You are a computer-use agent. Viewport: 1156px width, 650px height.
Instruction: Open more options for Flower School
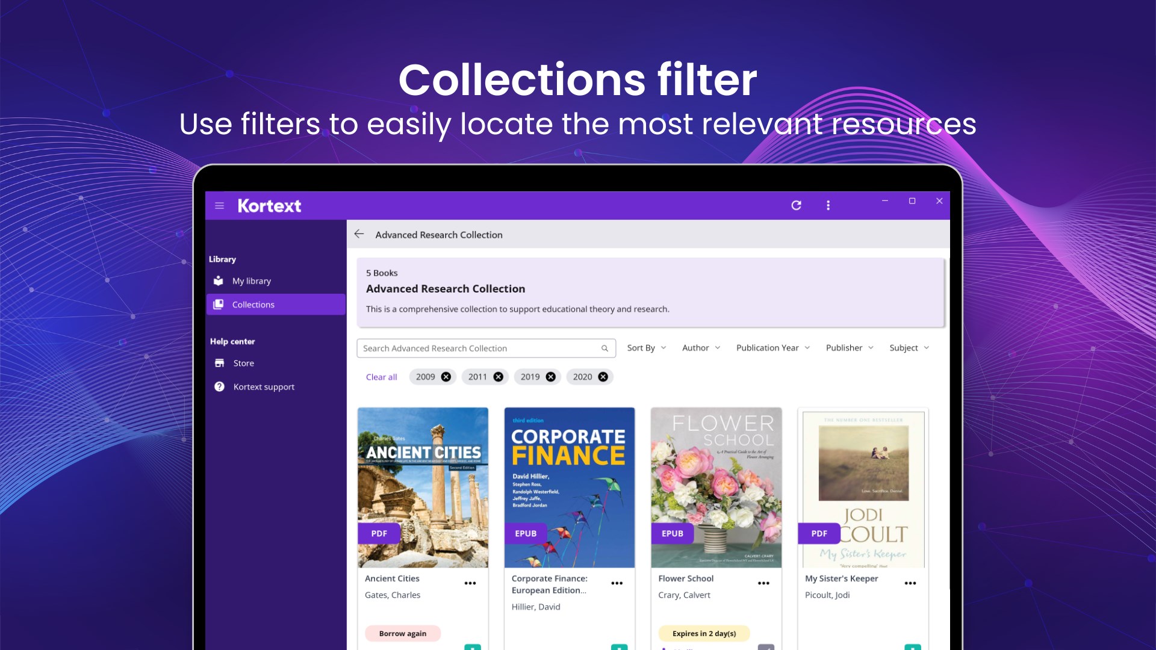[763, 583]
